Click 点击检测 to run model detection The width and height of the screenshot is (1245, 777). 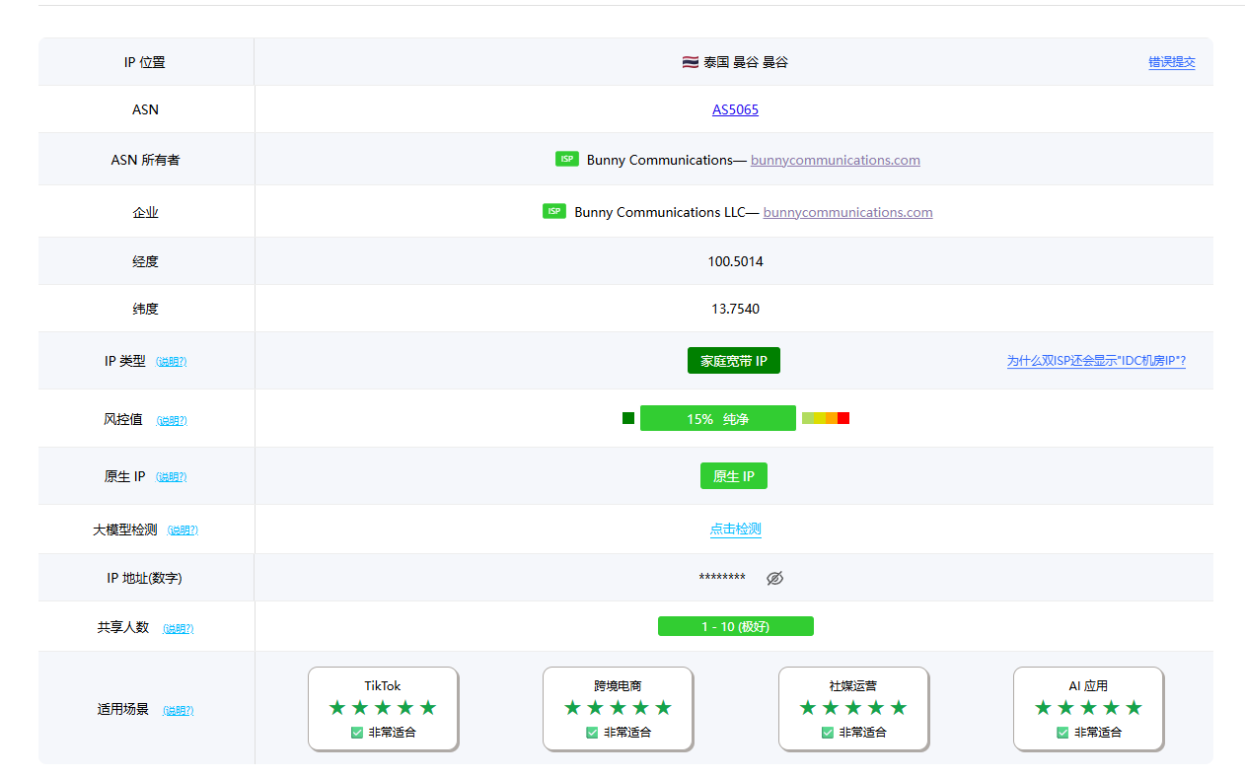[736, 529]
